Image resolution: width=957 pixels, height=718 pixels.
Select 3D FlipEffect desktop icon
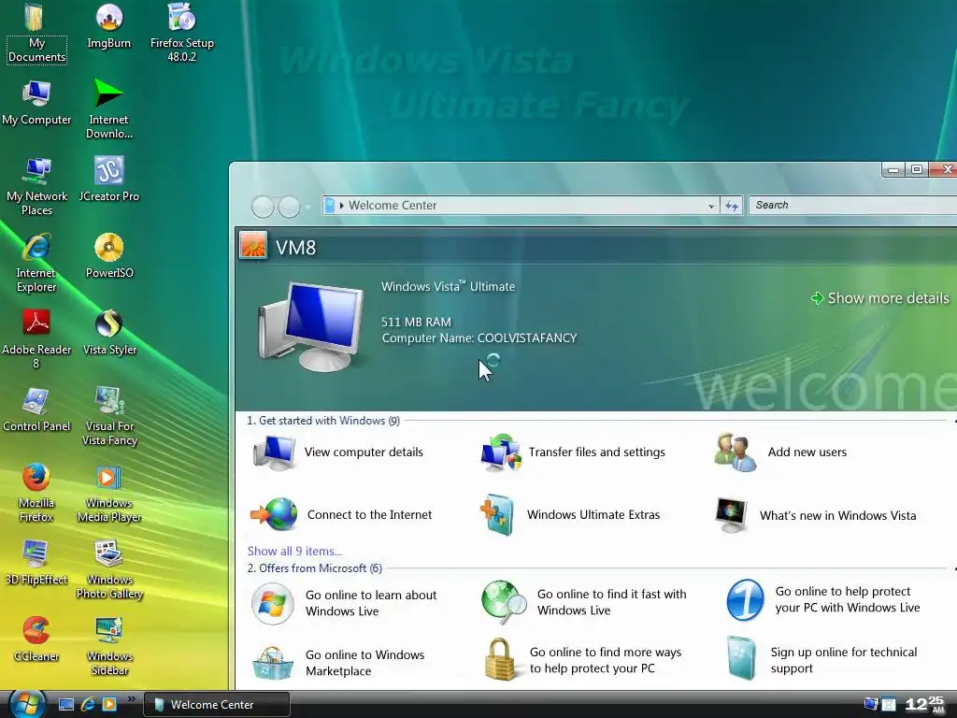36,563
